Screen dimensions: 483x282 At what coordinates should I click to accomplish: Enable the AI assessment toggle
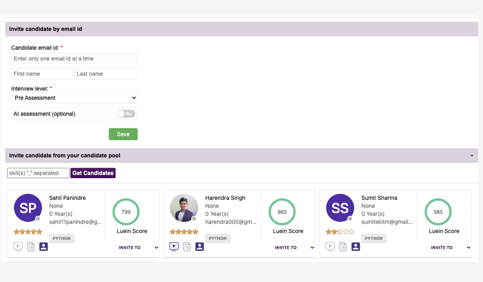[126, 114]
